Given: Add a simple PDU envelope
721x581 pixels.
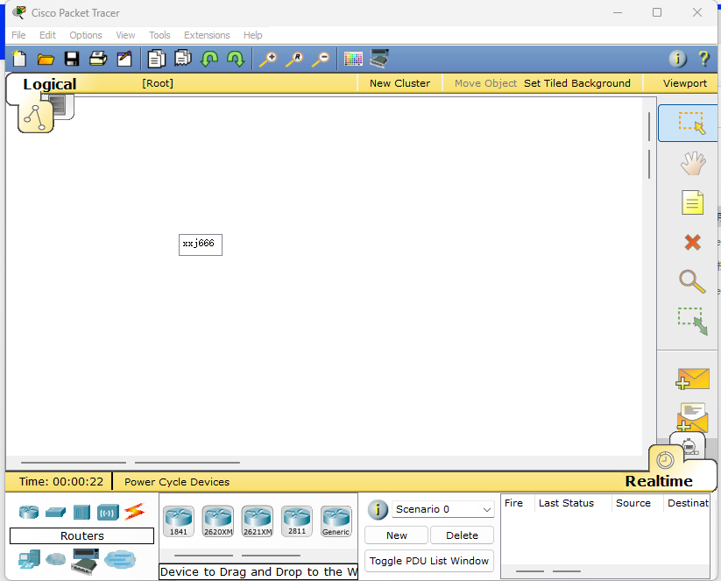Looking at the screenshot, I should coord(693,379).
